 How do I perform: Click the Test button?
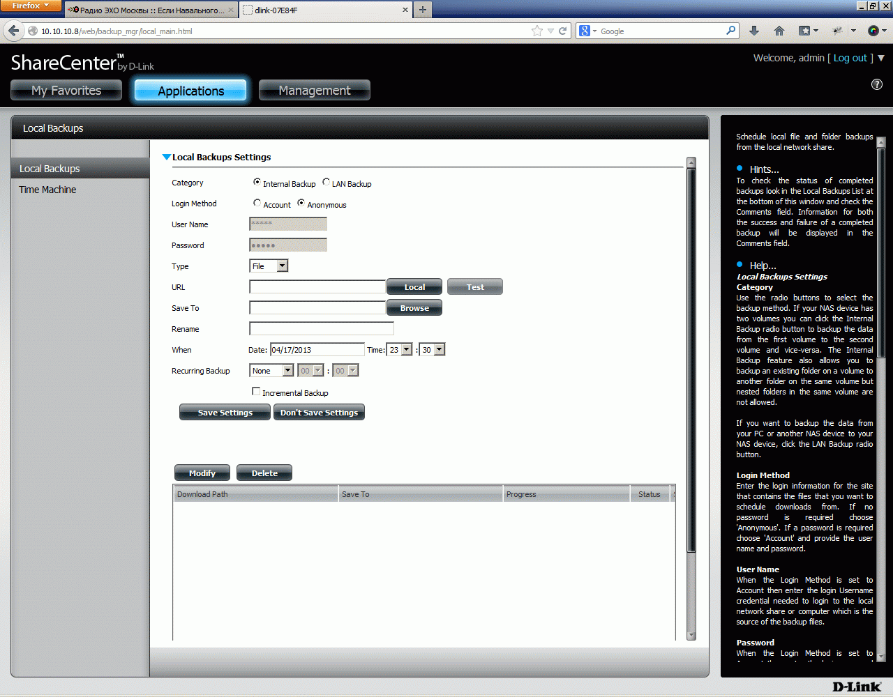[475, 286]
